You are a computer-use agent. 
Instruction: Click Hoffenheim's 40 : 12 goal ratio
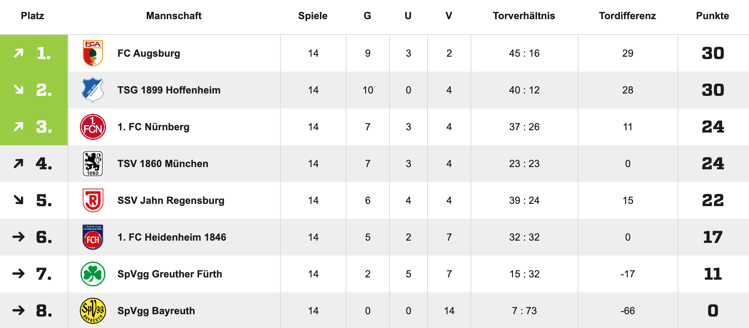point(524,90)
